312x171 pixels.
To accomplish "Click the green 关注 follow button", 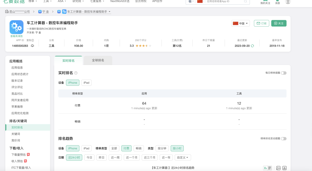I will pos(279,23).
